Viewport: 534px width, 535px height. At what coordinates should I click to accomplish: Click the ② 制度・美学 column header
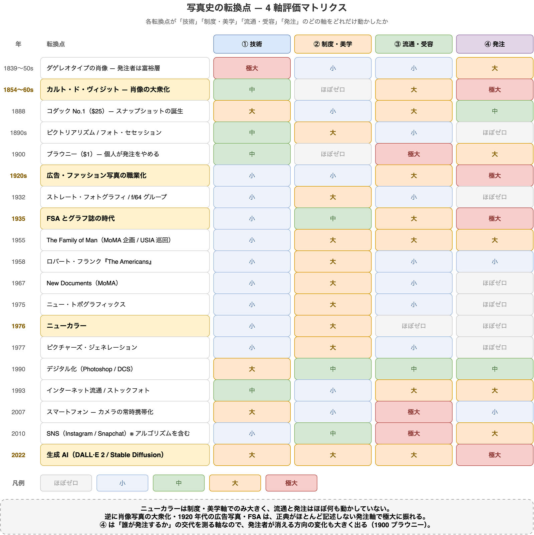[x=333, y=44]
